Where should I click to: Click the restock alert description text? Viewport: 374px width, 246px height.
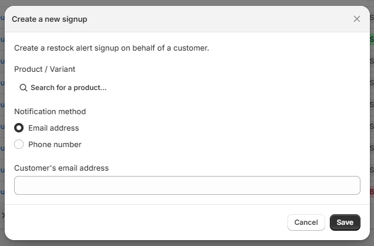[111, 48]
